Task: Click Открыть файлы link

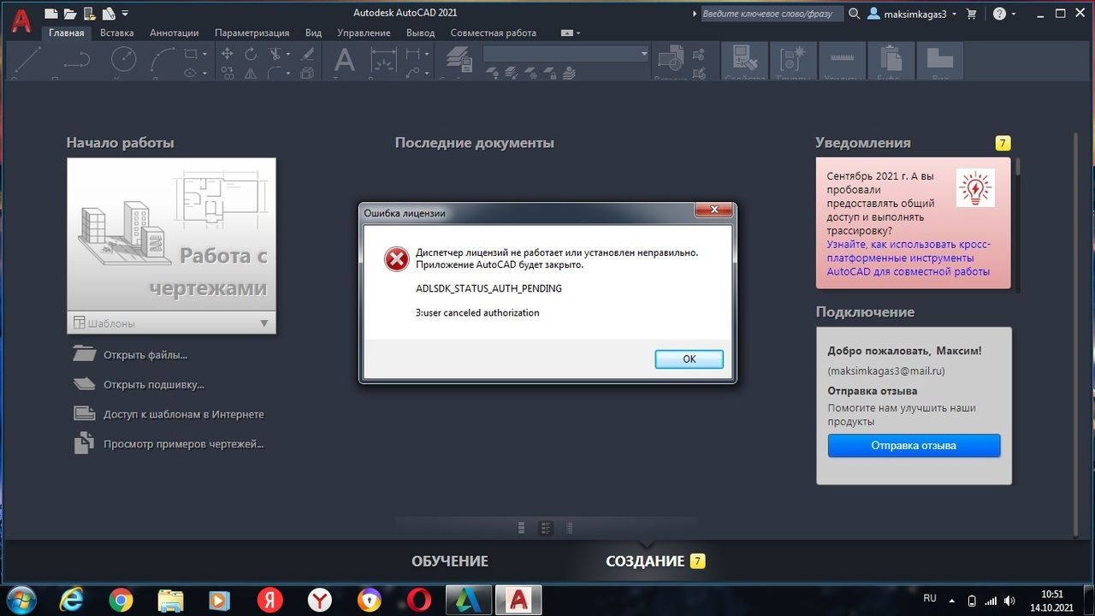Action: (145, 355)
